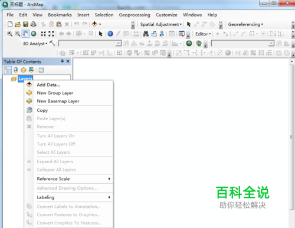Choose New Group Layer in context menu
The image size is (295, 228).
tap(69, 93)
